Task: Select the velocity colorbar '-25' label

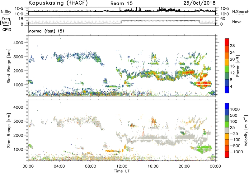Action: 234,134
